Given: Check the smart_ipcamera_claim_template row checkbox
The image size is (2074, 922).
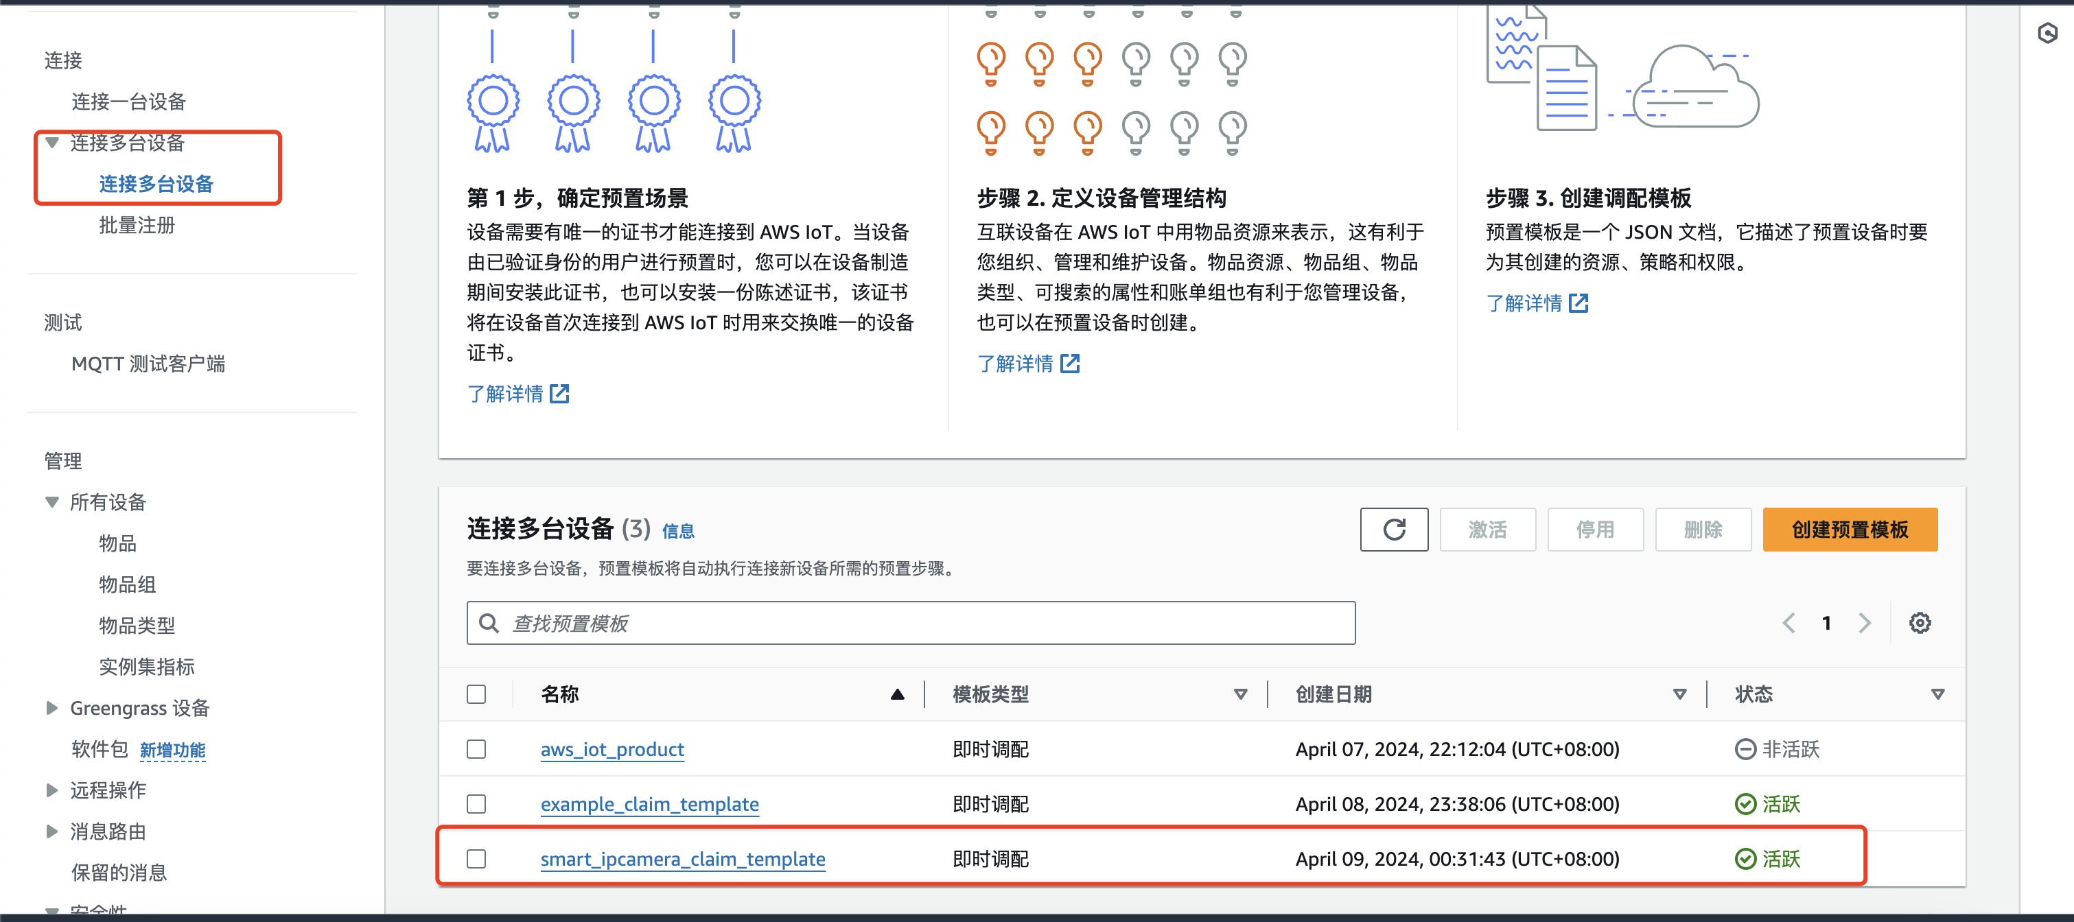Looking at the screenshot, I should [x=476, y=858].
